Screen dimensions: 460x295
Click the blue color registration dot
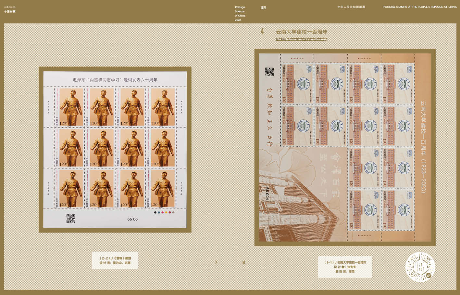tap(159, 212)
